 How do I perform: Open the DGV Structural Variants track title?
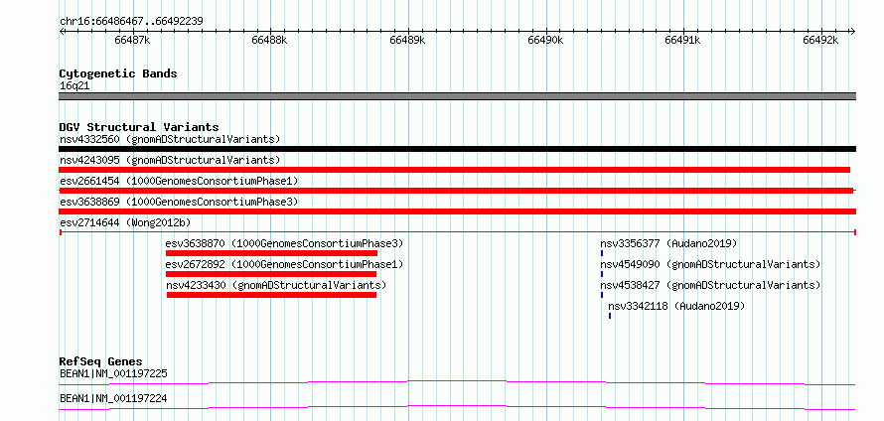click(x=139, y=127)
